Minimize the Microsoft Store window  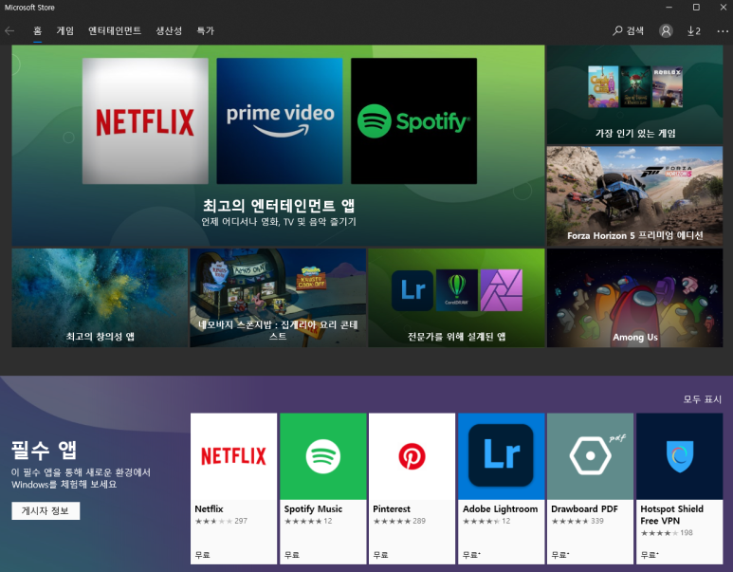(669, 8)
